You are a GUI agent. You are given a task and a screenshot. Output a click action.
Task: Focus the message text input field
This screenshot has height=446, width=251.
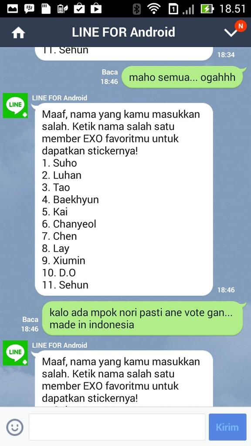(117, 427)
